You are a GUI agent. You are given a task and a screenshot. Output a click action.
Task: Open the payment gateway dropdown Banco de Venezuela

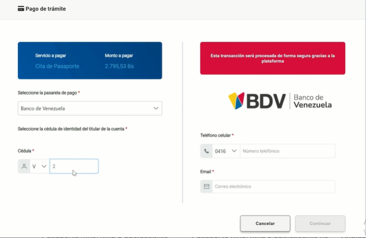click(x=90, y=108)
